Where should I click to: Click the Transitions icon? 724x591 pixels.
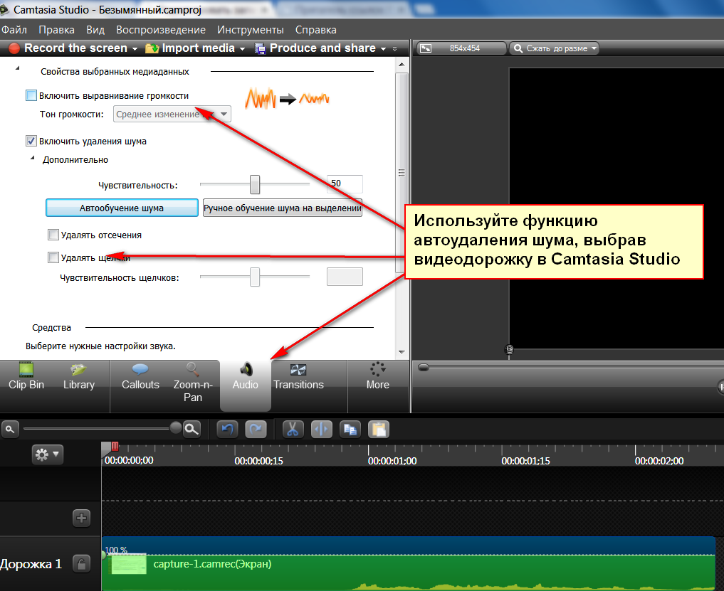[298, 370]
